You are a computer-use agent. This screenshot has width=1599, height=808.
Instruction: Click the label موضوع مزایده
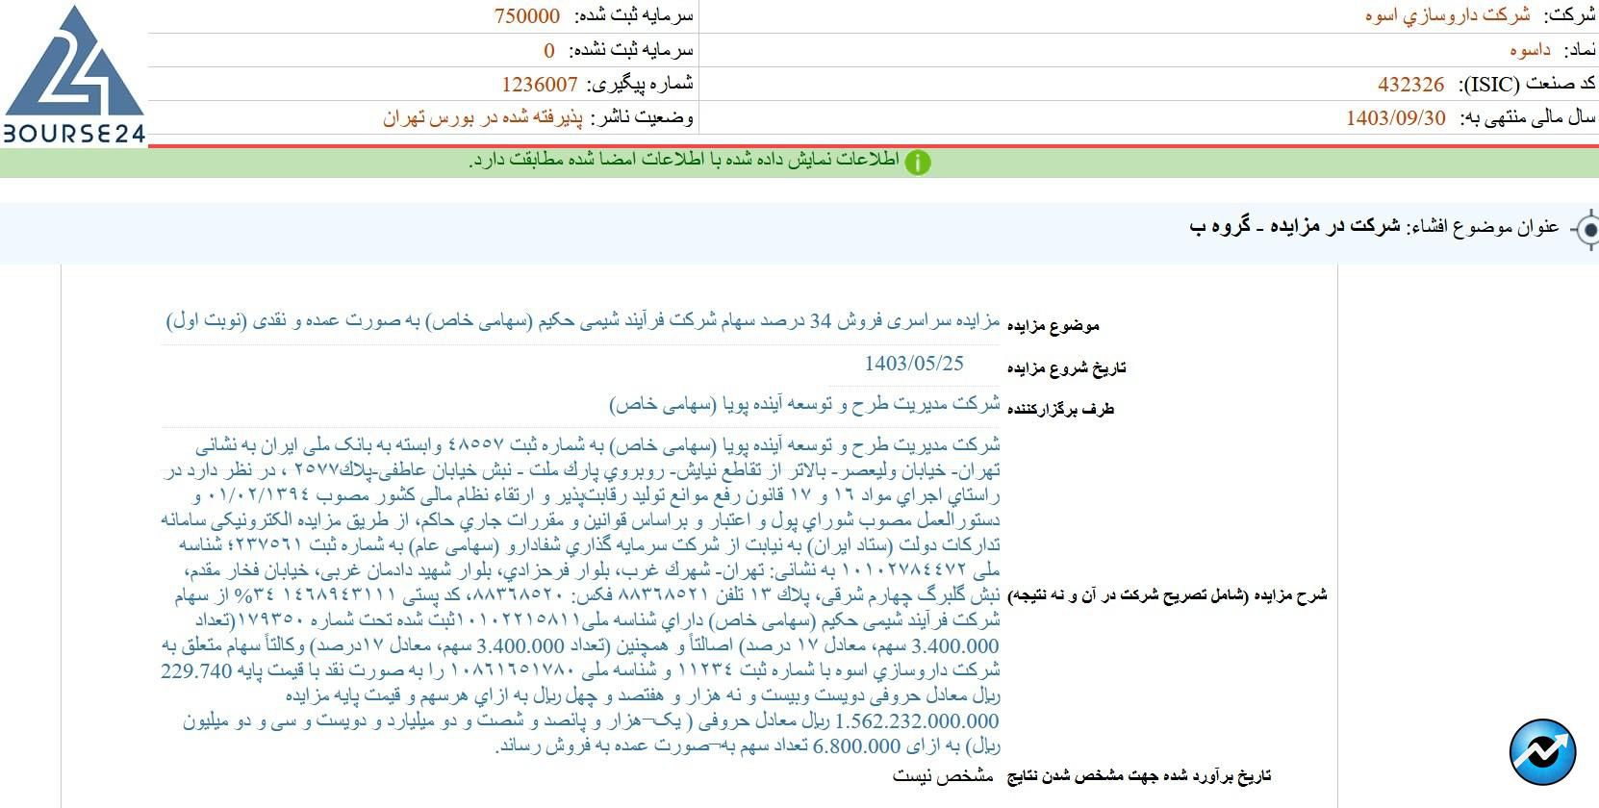tap(1053, 326)
